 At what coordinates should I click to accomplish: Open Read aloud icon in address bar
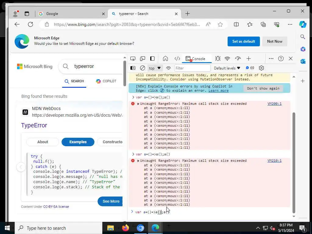[x=208, y=24]
